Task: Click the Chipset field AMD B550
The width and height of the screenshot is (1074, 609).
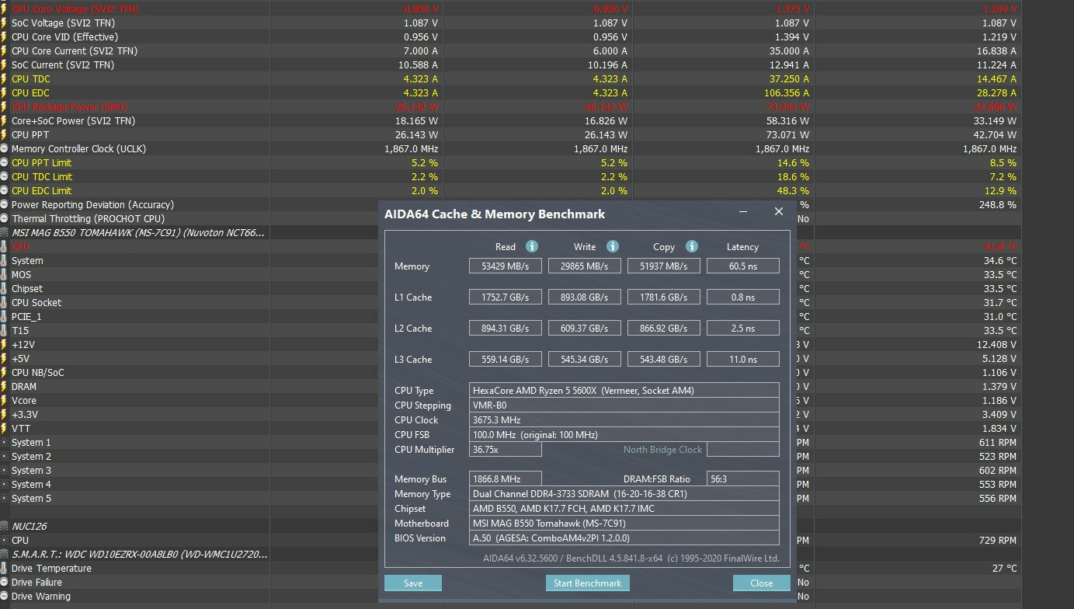Action: point(624,509)
